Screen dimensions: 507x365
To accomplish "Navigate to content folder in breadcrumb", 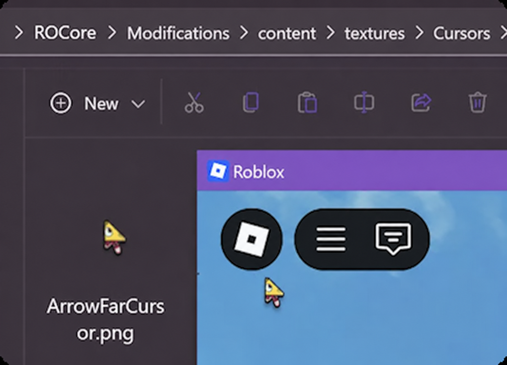I will click(287, 33).
